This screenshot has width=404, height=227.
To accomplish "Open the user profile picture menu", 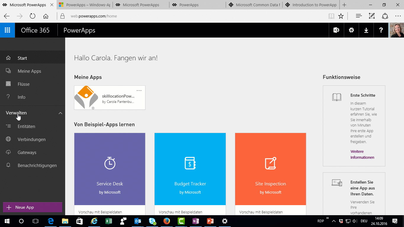I will pos(397,30).
